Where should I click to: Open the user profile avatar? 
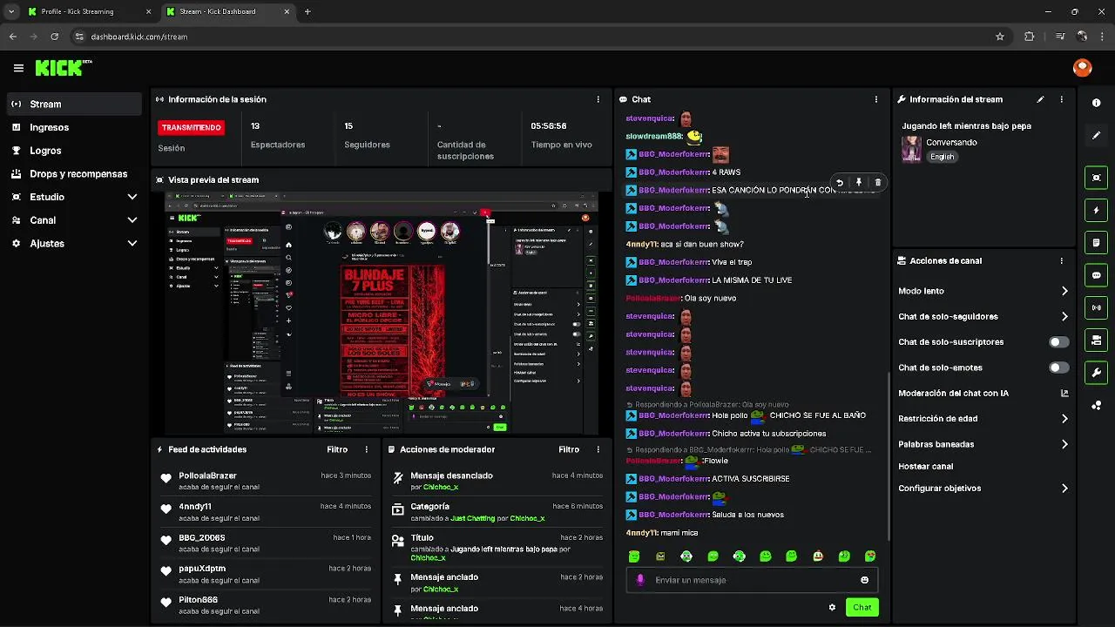[1082, 68]
